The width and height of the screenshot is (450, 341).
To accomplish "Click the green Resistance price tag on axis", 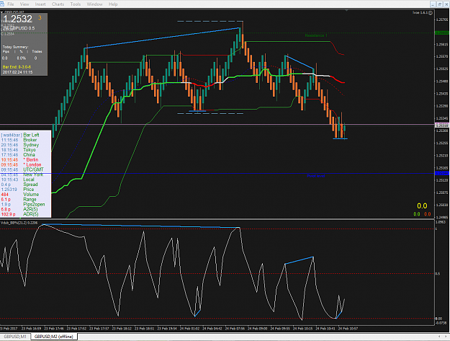I will pos(442,32).
